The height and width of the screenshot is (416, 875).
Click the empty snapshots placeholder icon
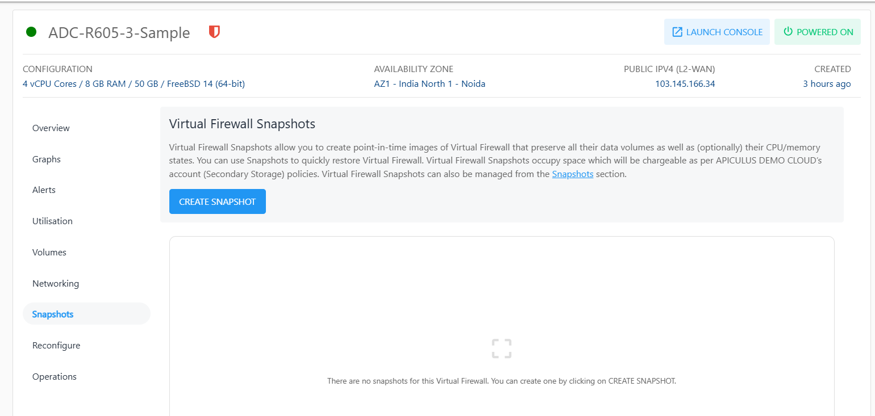click(501, 348)
